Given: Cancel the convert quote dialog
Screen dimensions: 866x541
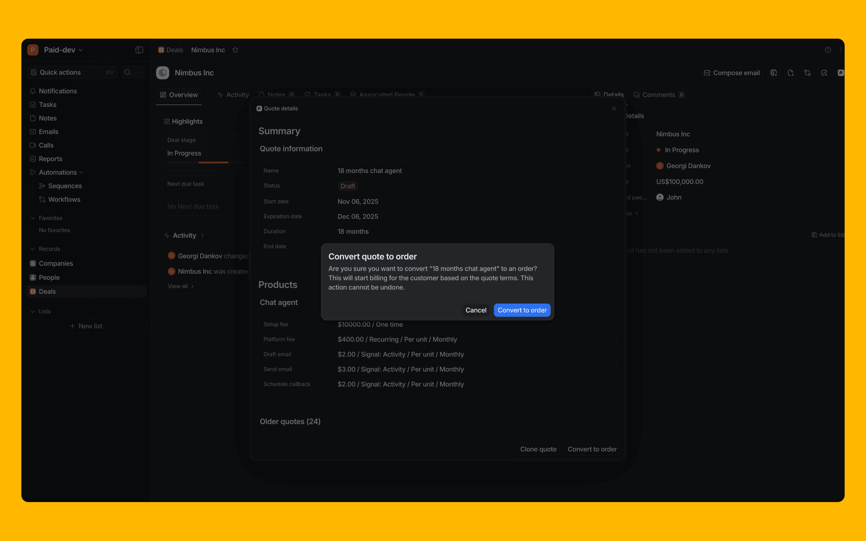Looking at the screenshot, I should tap(475, 310).
